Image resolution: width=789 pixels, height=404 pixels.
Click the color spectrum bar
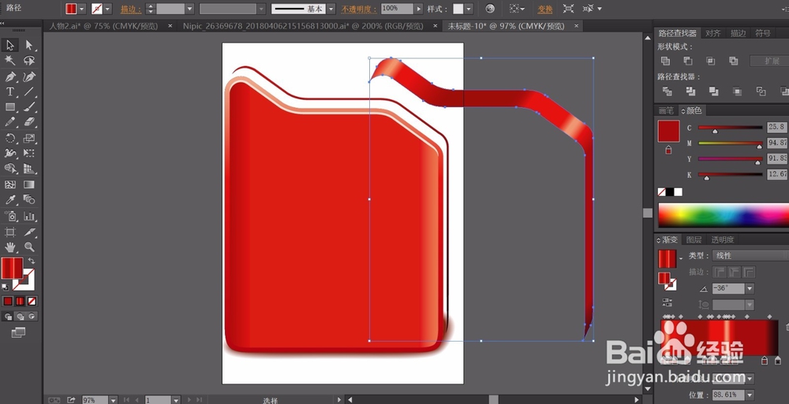tap(724, 215)
